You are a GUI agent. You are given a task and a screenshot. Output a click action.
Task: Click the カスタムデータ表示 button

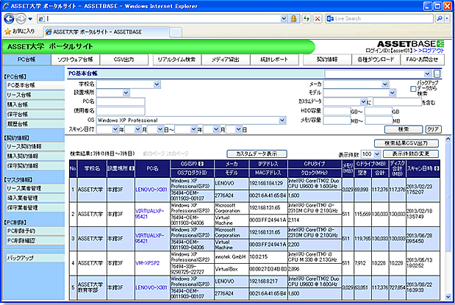click(x=257, y=154)
